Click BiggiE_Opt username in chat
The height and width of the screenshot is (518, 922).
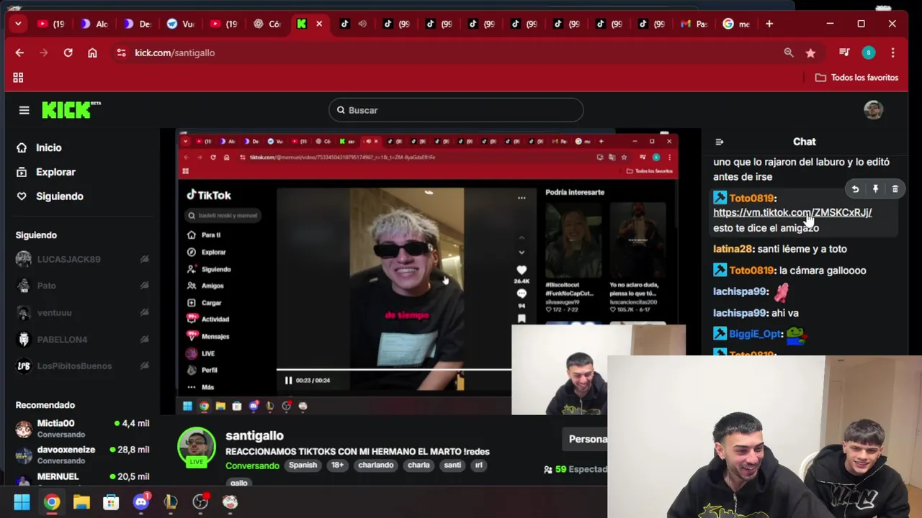(x=755, y=334)
